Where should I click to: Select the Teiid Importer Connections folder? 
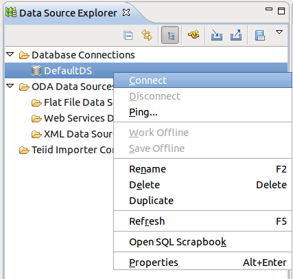(73, 150)
